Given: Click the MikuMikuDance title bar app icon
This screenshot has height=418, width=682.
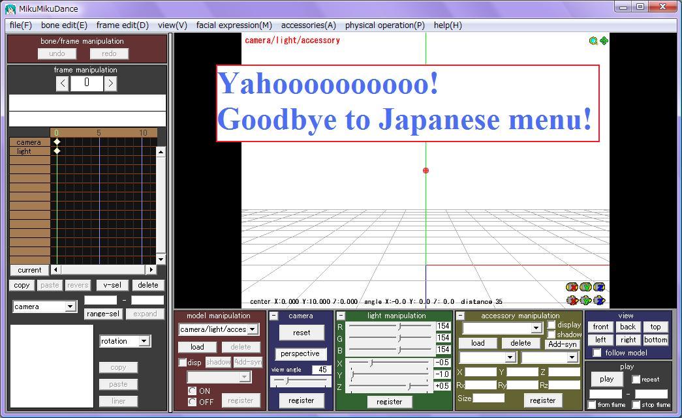Looking at the screenshot, I should [10, 8].
